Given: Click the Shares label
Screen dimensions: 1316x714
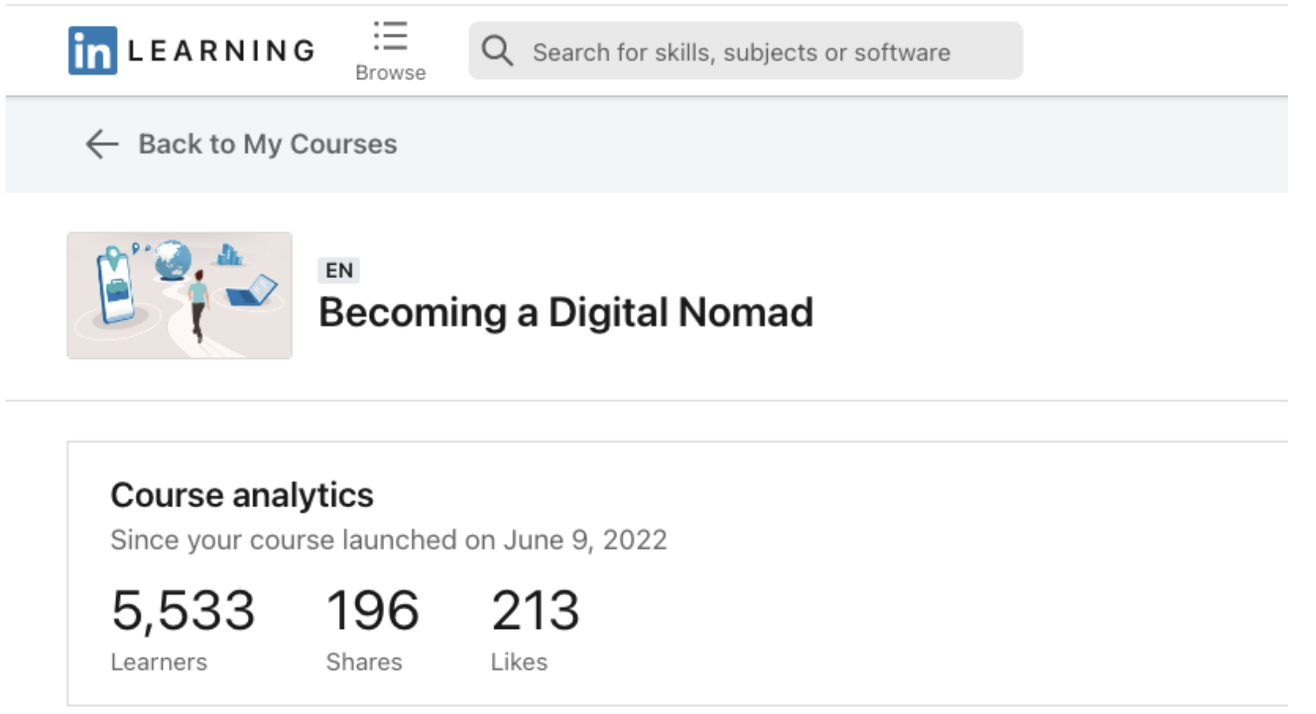Looking at the screenshot, I should coord(363,662).
